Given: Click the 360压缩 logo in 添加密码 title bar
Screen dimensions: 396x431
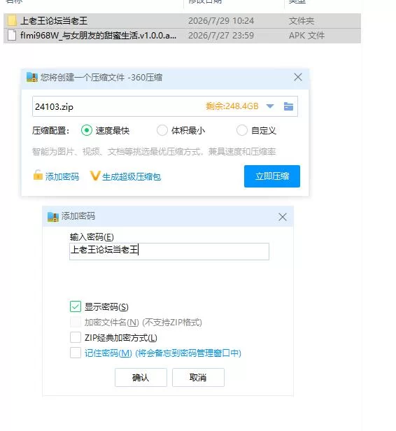Looking at the screenshot, I should 53,217.
